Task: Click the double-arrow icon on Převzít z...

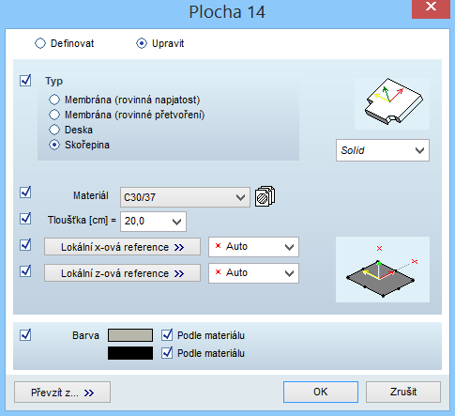Action: (89, 393)
